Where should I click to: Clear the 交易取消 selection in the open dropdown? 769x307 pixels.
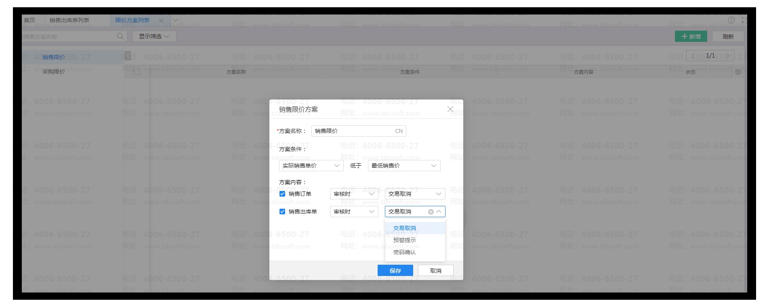(431, 212)
